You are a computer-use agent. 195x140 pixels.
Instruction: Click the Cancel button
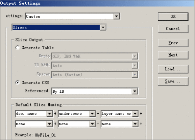(173, 29)
